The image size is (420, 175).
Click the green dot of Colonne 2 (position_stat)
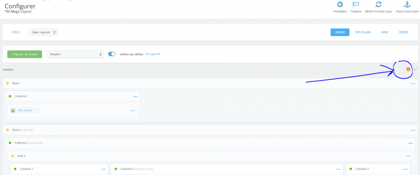[116, 169]
